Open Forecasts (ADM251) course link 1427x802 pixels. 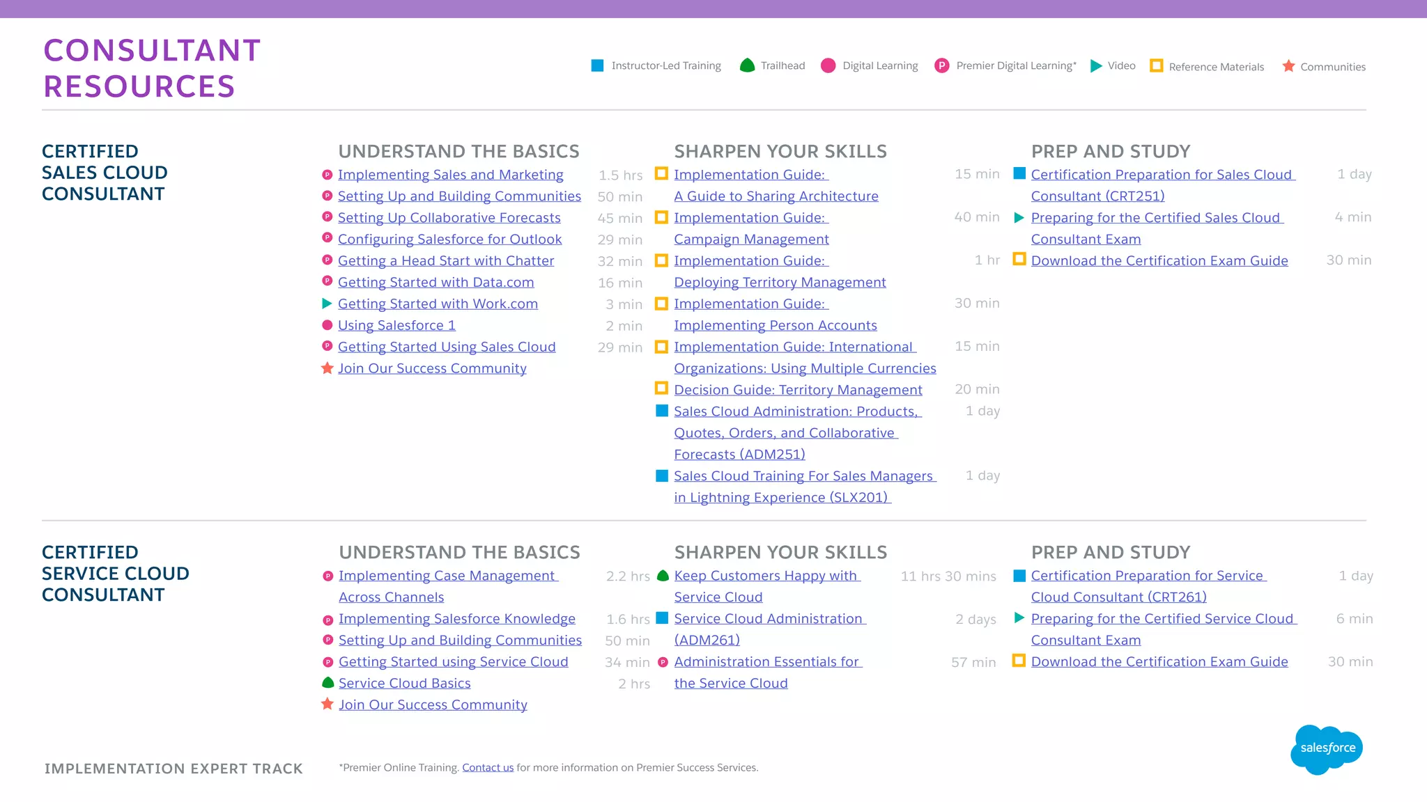pyautogui.click(x=739, y=455)
